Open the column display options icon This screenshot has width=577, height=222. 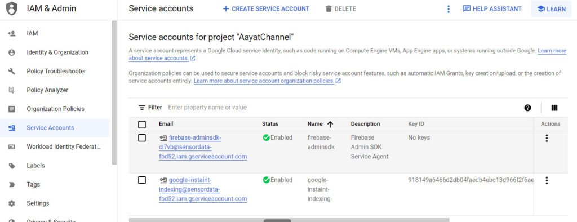click(554, 108)
